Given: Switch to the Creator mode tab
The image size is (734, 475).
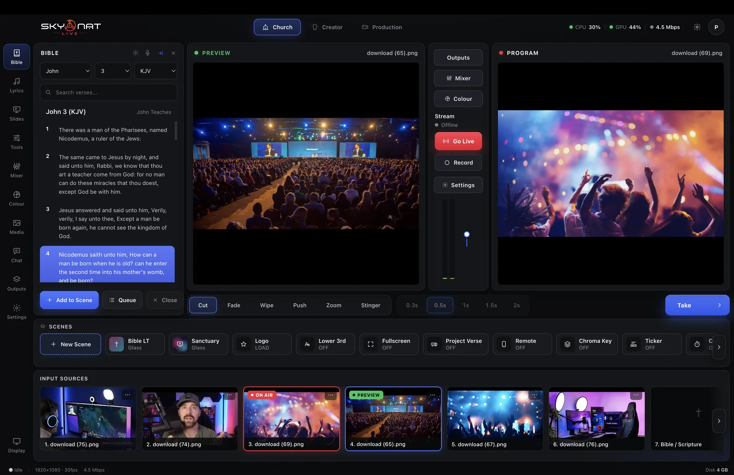Looking at the screenshot, I should [x=327, y=27].
